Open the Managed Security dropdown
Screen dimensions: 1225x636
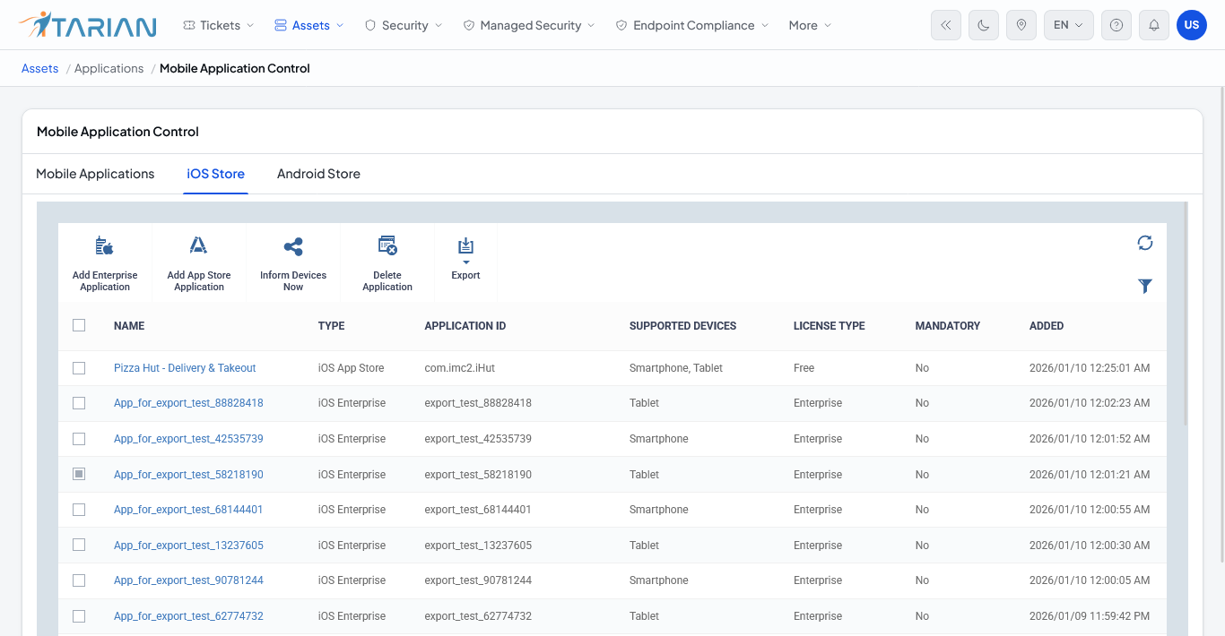click(529, 25)
